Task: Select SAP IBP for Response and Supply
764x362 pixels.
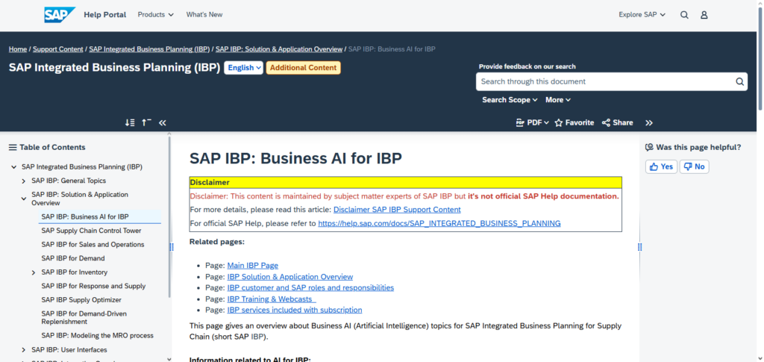Action: [x=93, y=286]
